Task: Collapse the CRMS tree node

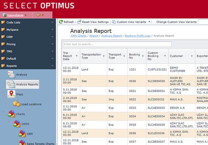Action: click(x=9, y=122)
